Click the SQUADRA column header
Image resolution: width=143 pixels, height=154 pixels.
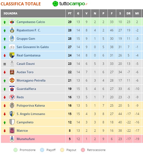click(33, 13)
